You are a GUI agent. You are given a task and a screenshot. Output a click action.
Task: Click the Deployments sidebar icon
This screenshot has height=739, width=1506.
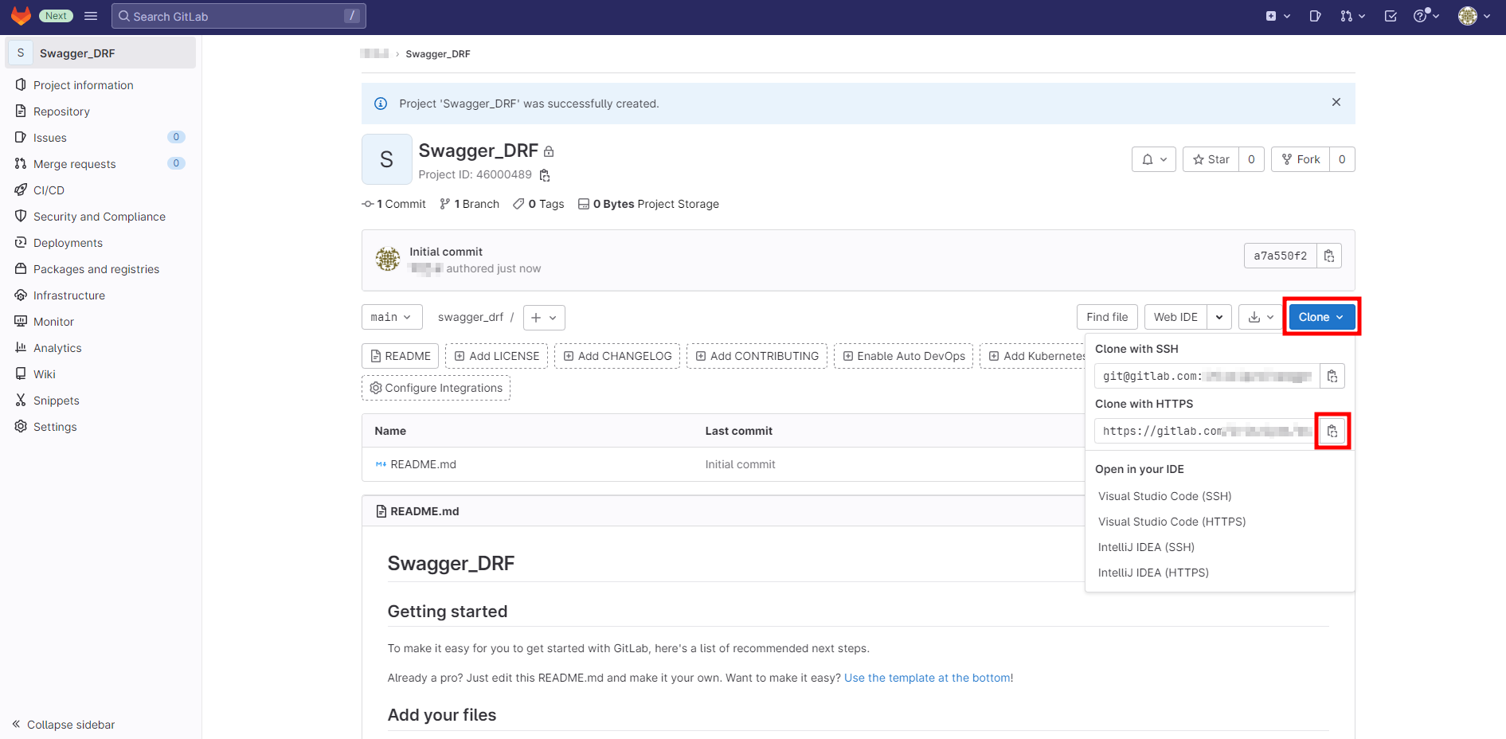pos(21,242)
